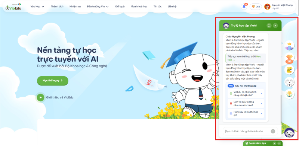This screenshot has height=146, width=299.
Task: Click the minimize icon in Danh sách bạn bar
Action: (279, 143)
